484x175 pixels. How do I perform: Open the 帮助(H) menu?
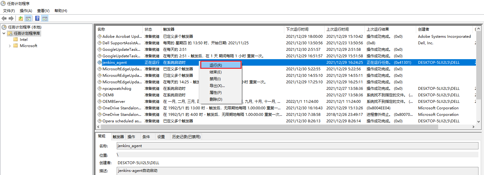click(61, 11)
